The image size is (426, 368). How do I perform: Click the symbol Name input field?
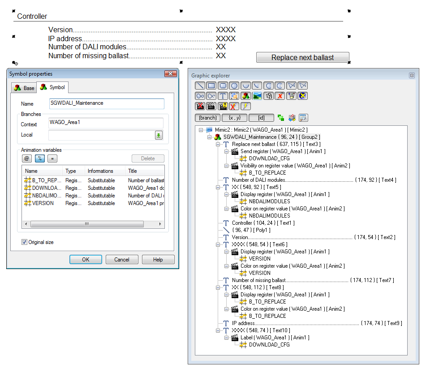107,103
